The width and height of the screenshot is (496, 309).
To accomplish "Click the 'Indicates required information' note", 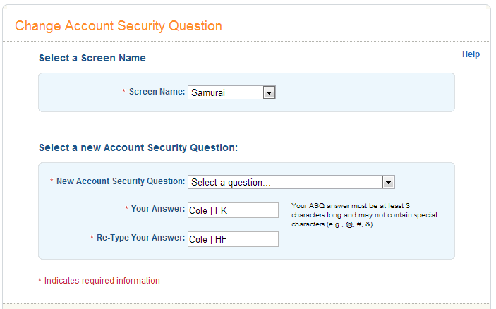I will [x=102, y=281].
